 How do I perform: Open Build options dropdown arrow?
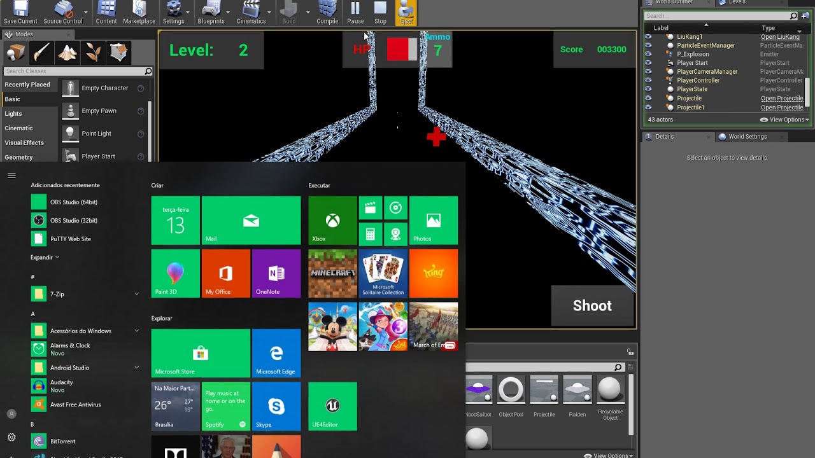coord(308,11)
